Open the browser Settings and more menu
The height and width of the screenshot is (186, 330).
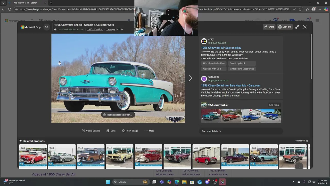coord(320,9)
